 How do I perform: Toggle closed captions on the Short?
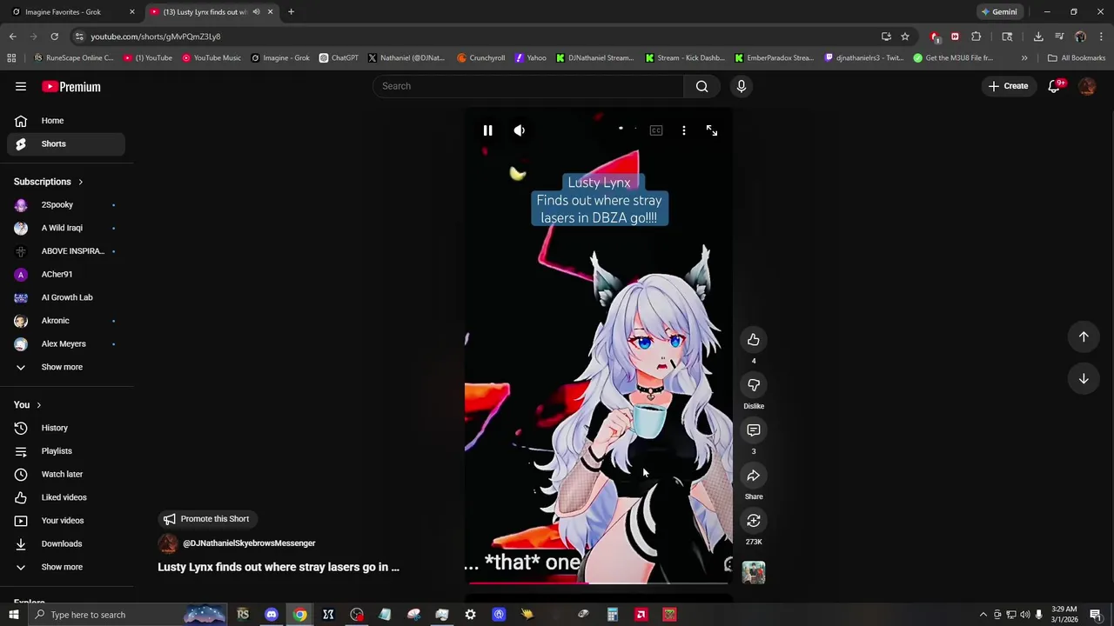coord(656,130)
